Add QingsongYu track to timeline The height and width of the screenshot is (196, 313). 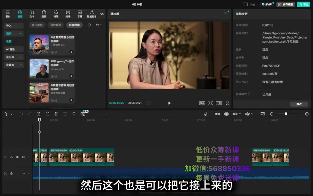click(x=71, y=76)
